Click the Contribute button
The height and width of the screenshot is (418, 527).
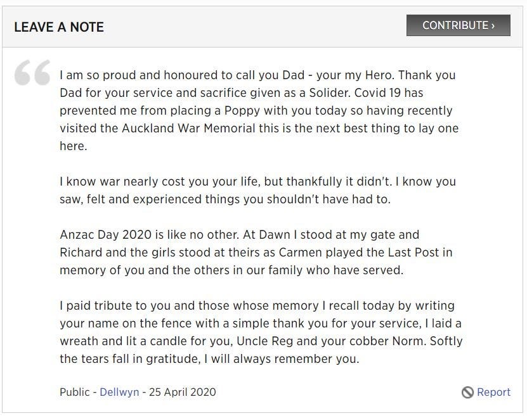(458, 25)
